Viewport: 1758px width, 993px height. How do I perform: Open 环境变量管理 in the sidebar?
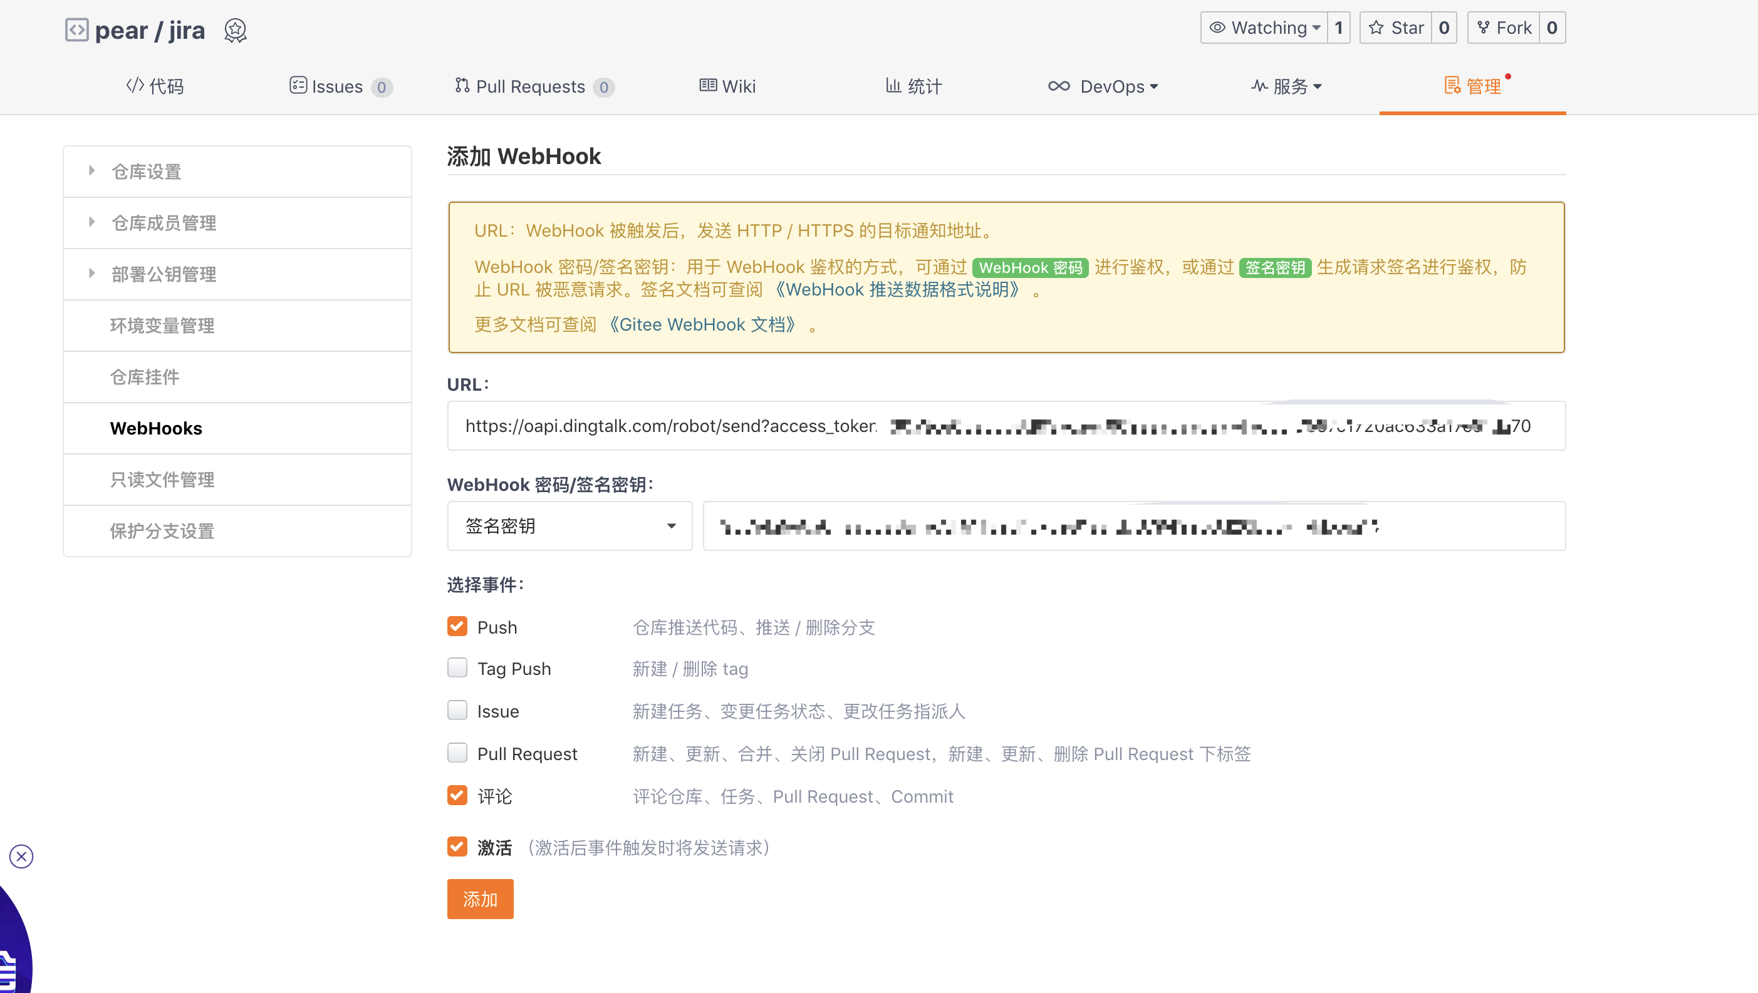tap(237, 326)
